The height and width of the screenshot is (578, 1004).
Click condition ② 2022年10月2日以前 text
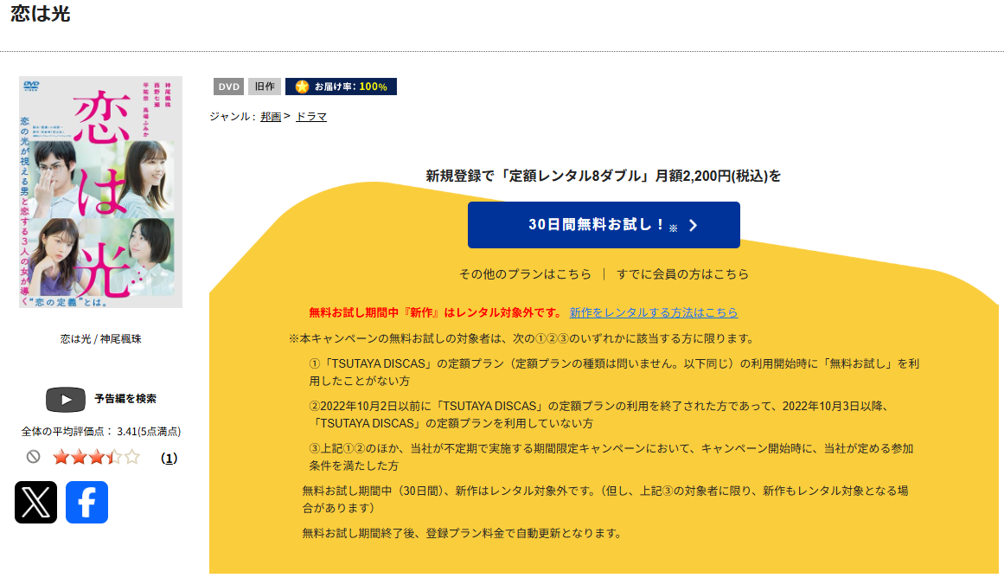pyautogui.click(x=599, y=414)
